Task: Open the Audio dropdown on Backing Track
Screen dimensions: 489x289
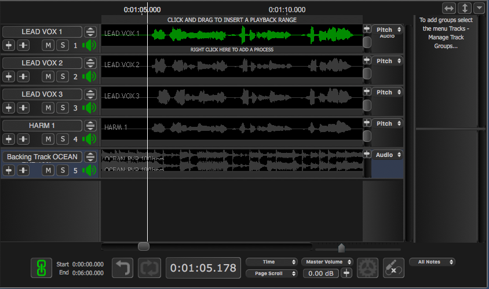Action: [388, 155]
